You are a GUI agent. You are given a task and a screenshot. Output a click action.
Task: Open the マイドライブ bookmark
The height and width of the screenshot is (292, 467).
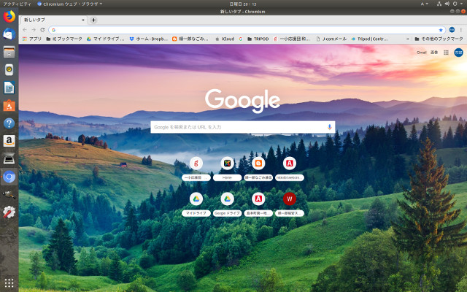pos(105,39)
